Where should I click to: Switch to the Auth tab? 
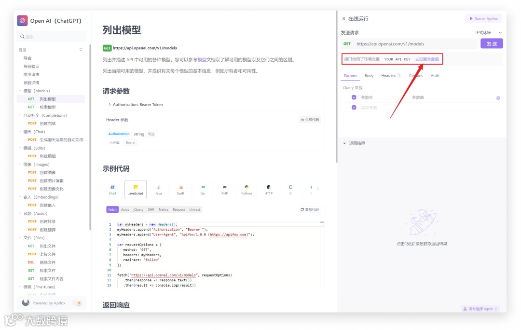[435, 76]
